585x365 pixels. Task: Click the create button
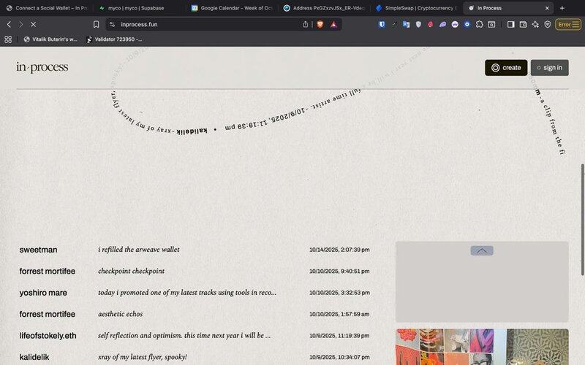506,68
